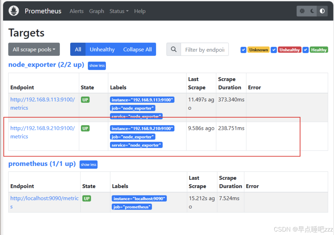
Task: Click the 11.497s ago last scrape value
Action: point(201,104)
